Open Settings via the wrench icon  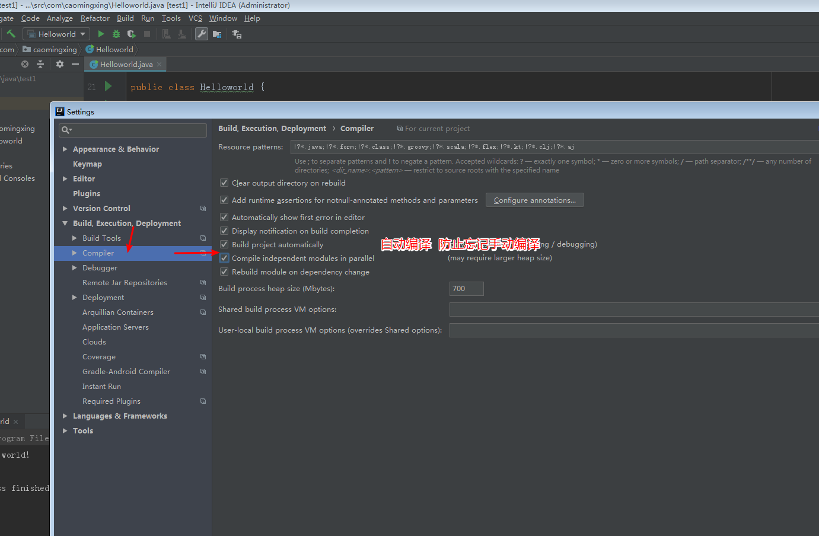(x=202, y=34)
